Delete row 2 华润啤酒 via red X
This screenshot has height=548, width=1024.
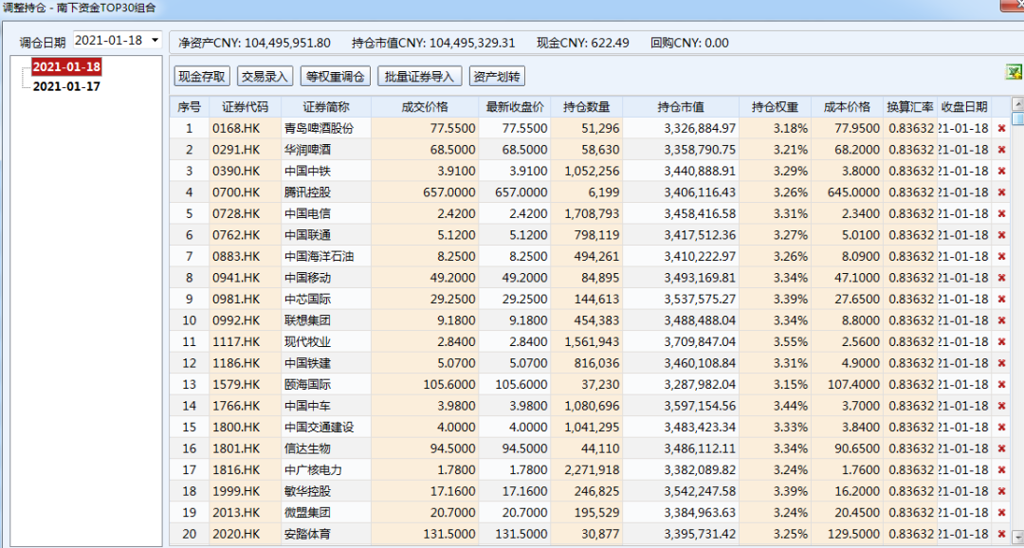pos(1001,150)
